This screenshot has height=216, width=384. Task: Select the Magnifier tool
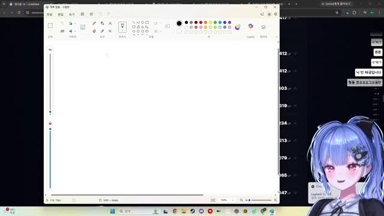110,31
